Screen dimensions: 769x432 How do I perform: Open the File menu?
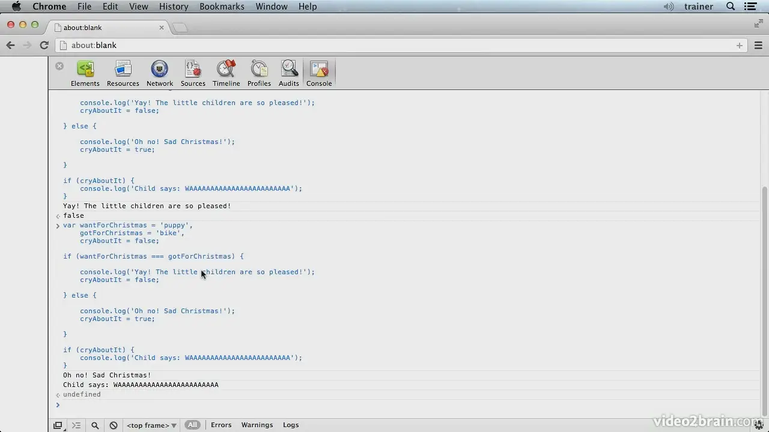point(84,7)
